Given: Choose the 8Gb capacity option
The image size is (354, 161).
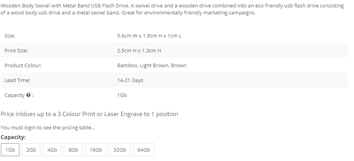Looking at the screenshot, I should (x=73, y=150).
